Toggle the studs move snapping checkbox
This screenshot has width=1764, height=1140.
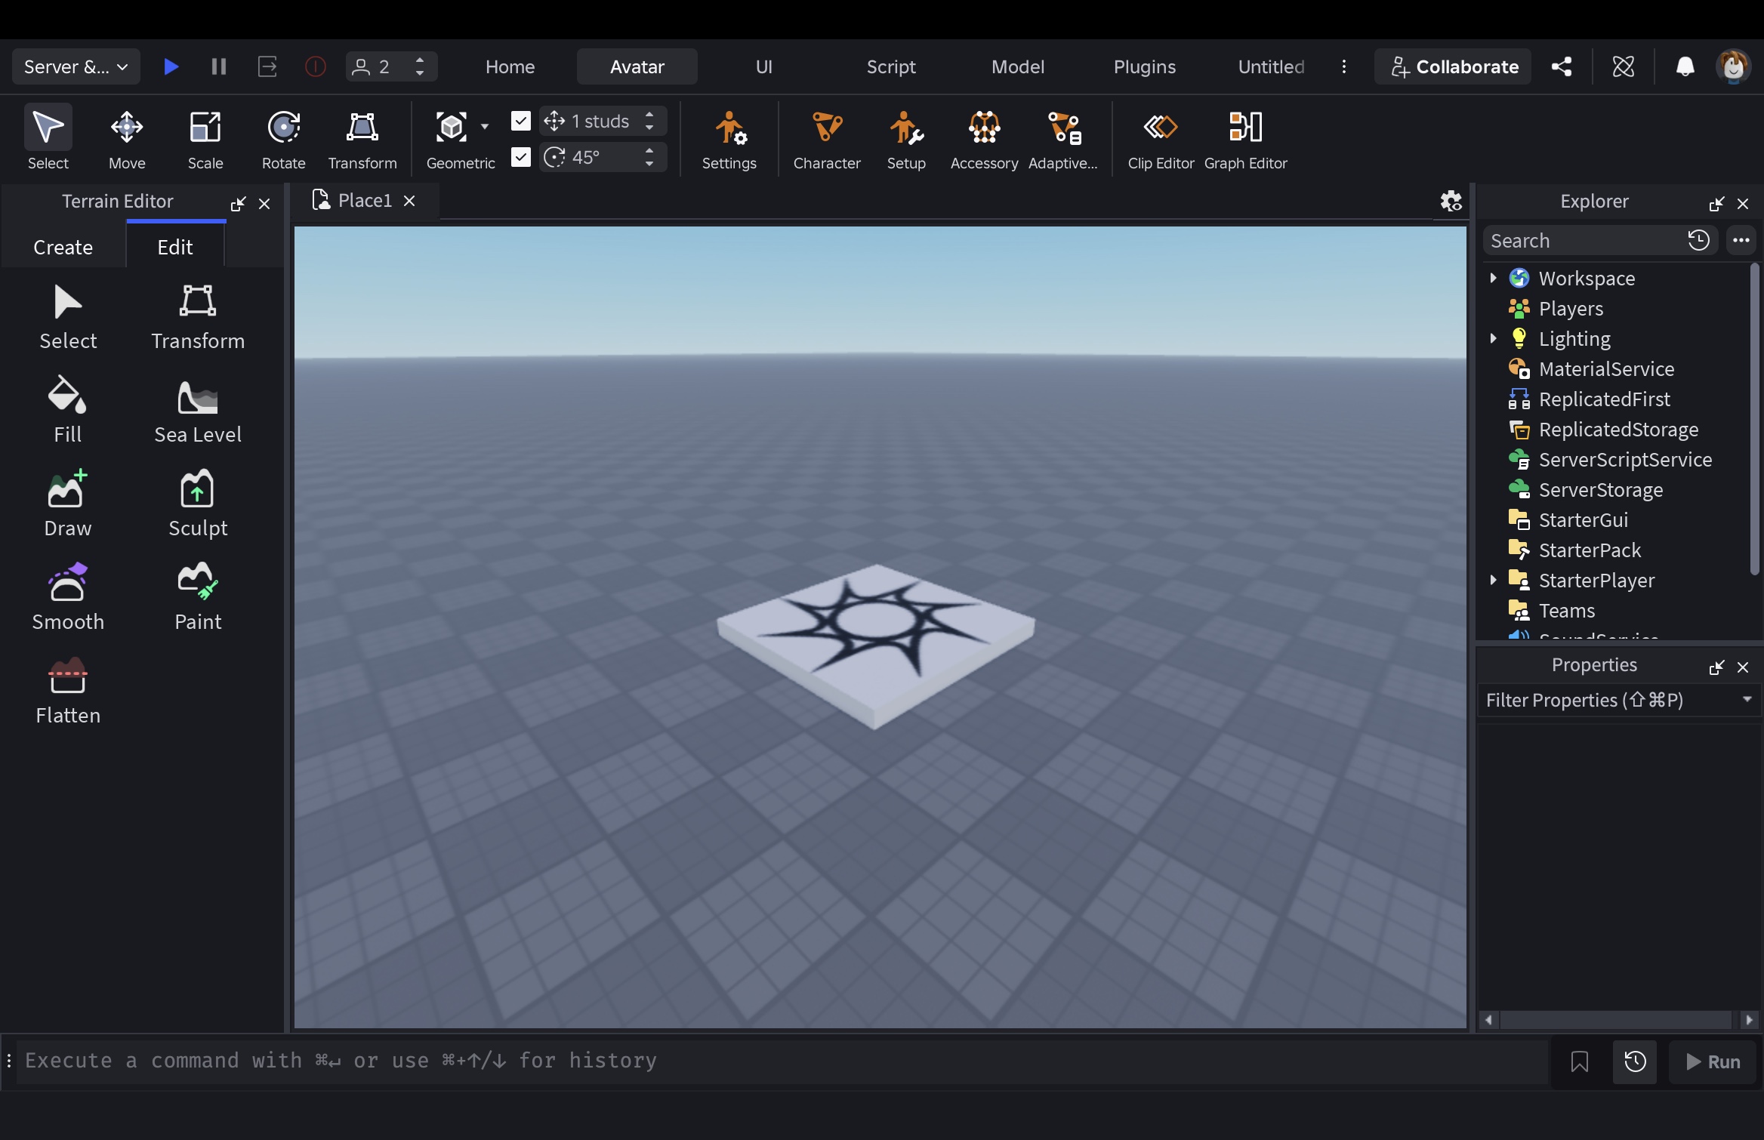point(521,121)
